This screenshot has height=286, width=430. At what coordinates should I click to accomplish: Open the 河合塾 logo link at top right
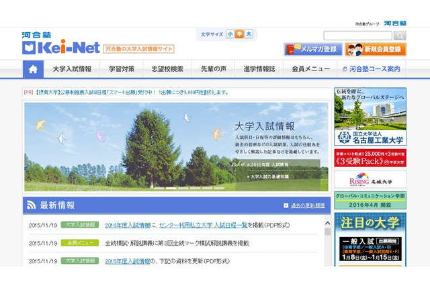tap(395, 23)
